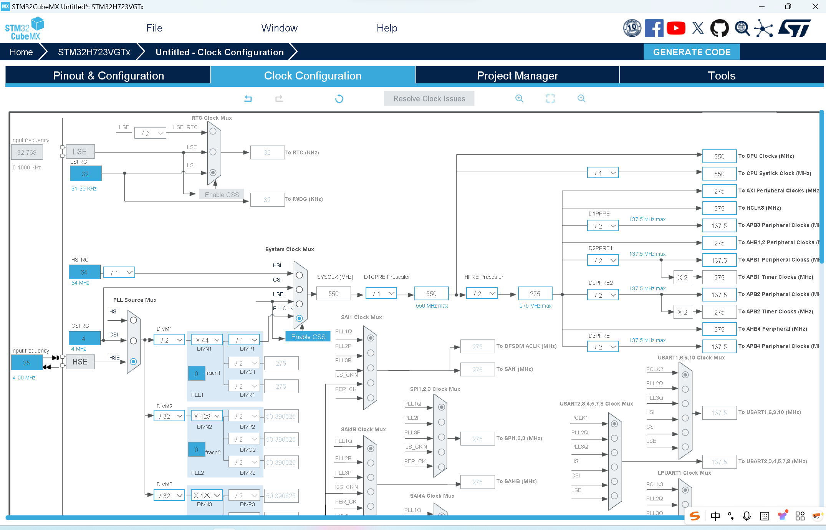
Task: Click Enable CSS under System Clock Mux
Action: (308, 336)
